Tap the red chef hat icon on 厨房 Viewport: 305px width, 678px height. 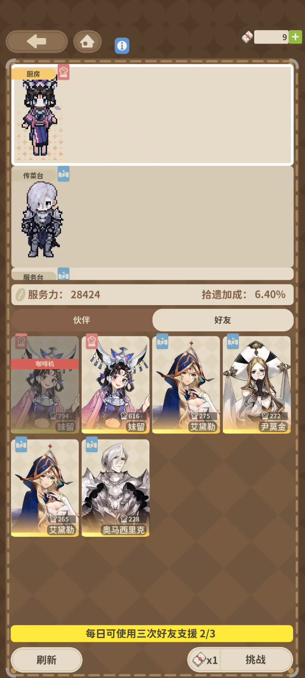[x=64, y=72]
